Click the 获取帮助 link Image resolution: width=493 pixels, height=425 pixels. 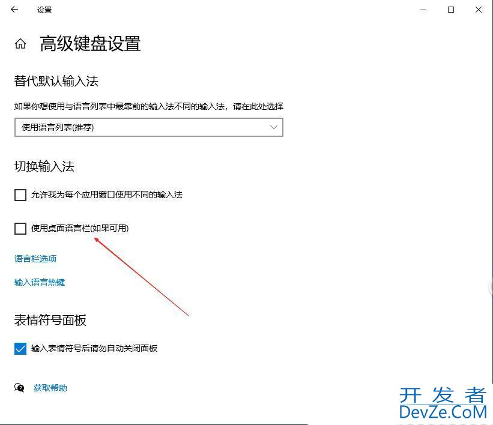click(x=50, y=388)
